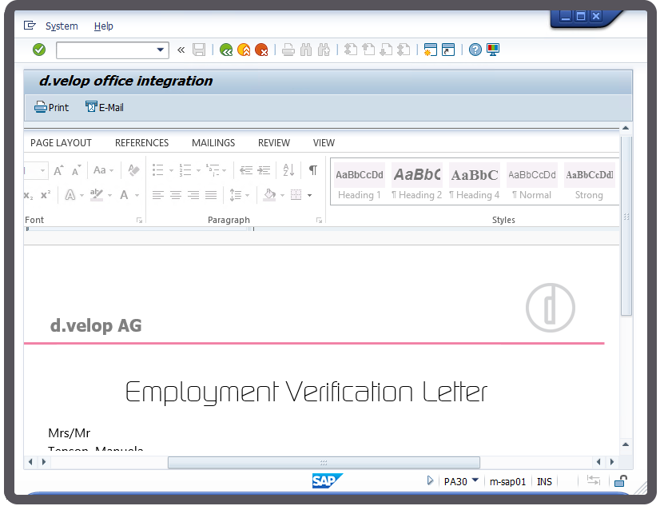Screen dimensions: 660x506
Task: Apply the Normal style
Action: pyautogui.click(x=532, y=182)
